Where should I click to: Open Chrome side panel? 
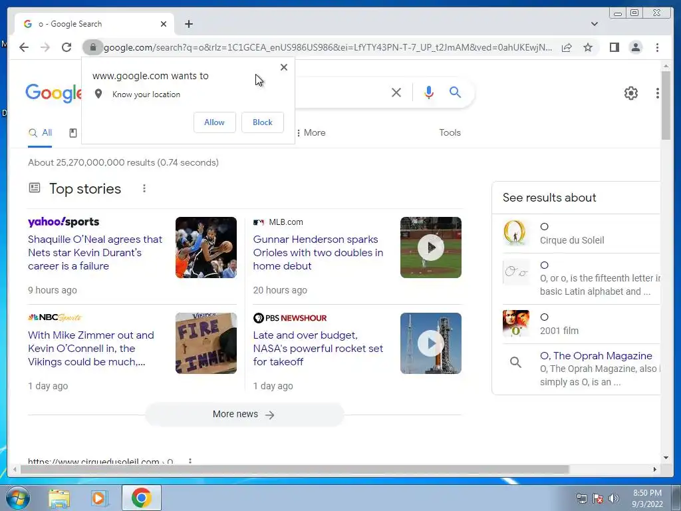(614, 47)
